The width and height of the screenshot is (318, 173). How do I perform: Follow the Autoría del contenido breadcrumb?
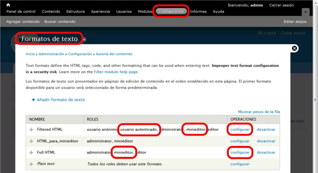coord(114,54)
